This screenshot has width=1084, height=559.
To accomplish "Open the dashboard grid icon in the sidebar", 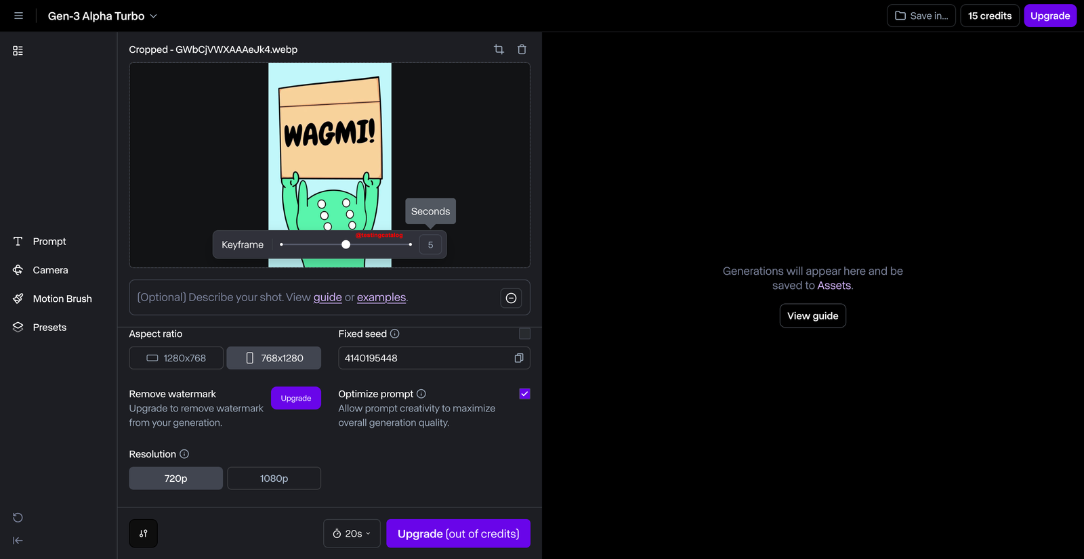I will point(18,51).
